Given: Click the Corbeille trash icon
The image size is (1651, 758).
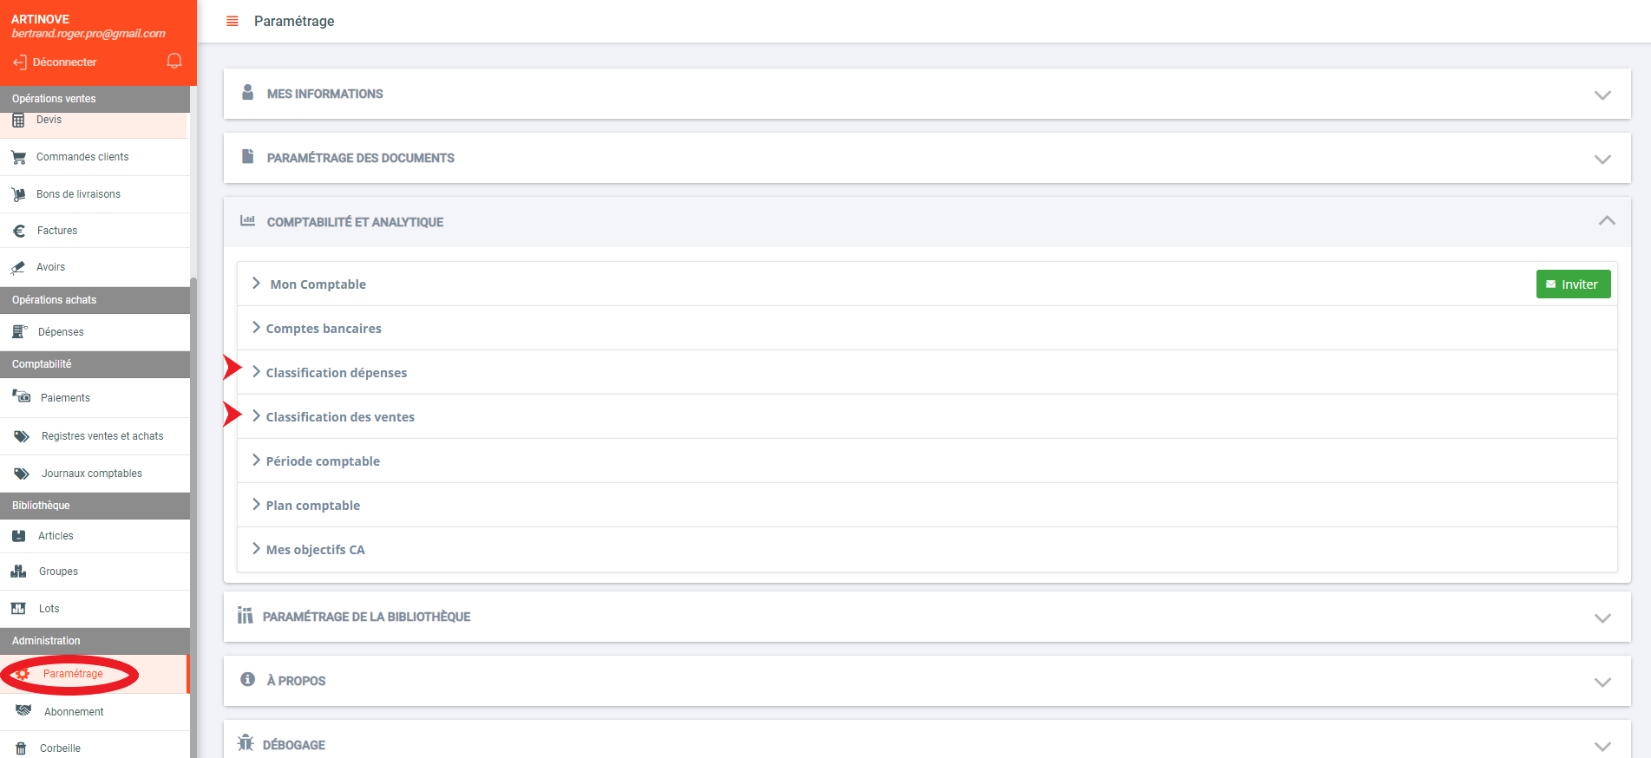Looking at the screenshot, I should (21, 748).
